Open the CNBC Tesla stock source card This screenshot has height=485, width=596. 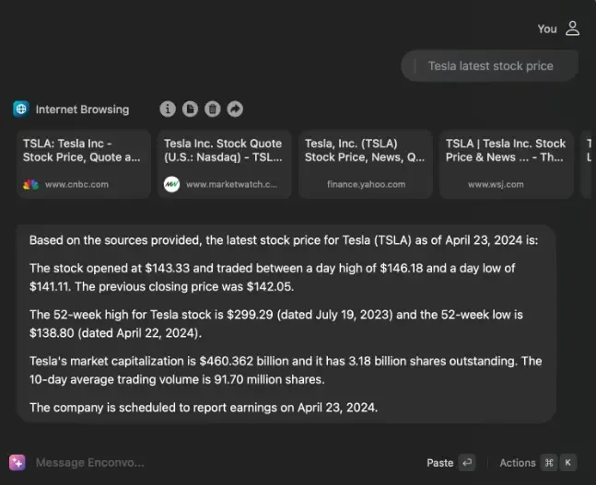pos(81,164)
